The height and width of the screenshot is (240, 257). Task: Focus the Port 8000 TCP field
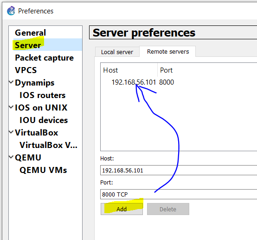(179, 194)
